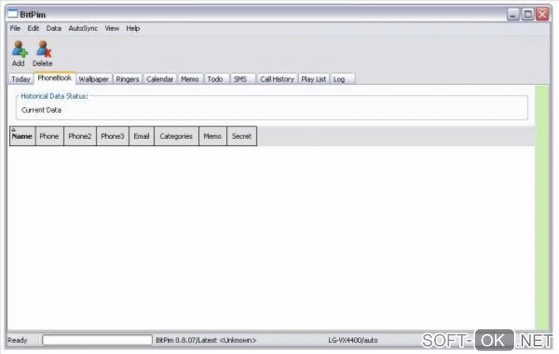Viewport: 559px width, 354px height.
Task: Open the Edit menu
Action: (x=33, y=28)
